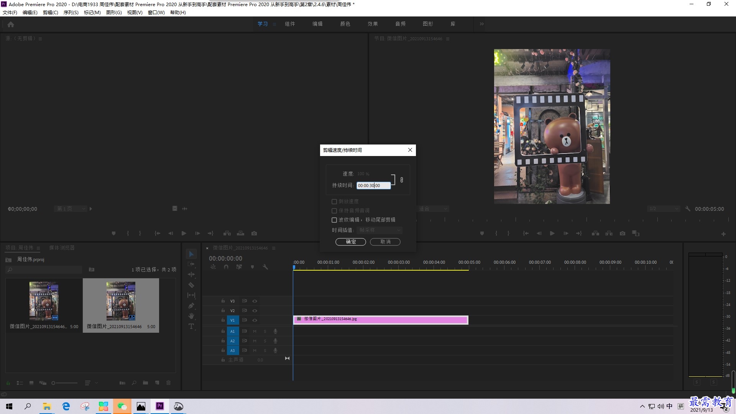Open 时间插值 dropdown
The width and height of the screenshot is (736, 414).
coord(379,230)
